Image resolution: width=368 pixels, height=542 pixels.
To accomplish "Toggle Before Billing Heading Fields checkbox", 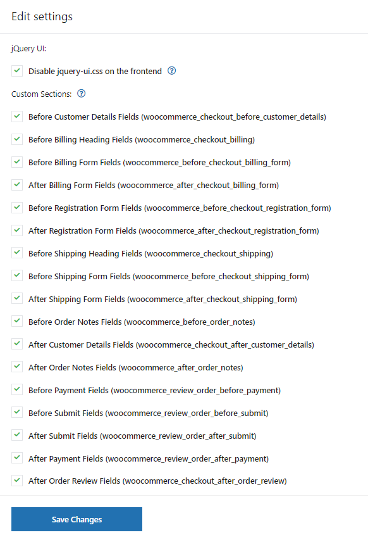I will [x=17, y=139].
